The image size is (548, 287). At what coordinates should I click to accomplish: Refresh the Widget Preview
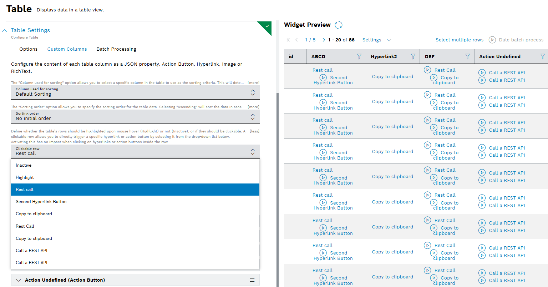339,25
